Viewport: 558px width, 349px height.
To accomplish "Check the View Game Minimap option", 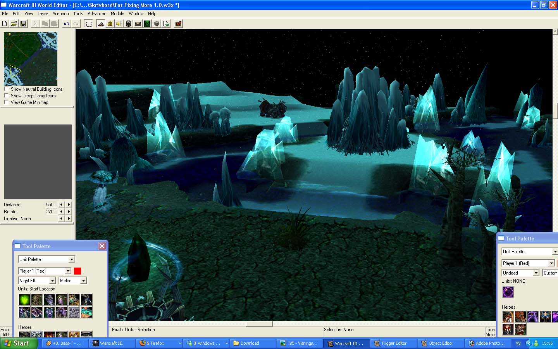I will pyautogui.click(x=6, y=102).
